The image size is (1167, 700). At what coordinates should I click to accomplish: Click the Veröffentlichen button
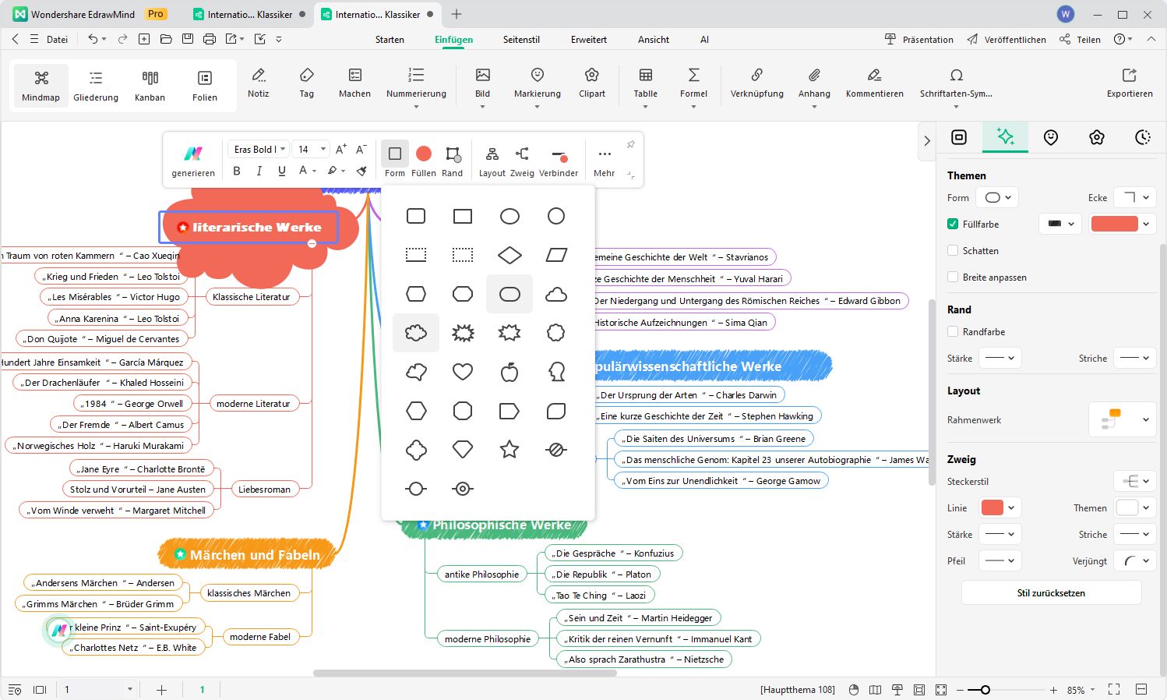(1007, 40)
